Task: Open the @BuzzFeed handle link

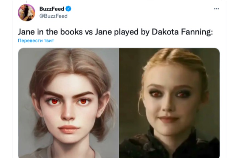Action: coord(53,16)
